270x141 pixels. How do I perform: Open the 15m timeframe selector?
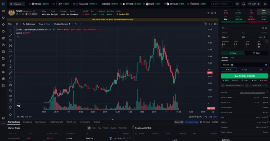click(10, 24)
